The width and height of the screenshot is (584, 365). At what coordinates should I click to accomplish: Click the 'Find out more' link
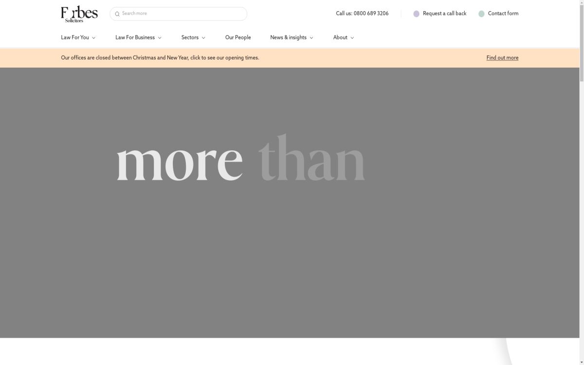tap(502, 57)
